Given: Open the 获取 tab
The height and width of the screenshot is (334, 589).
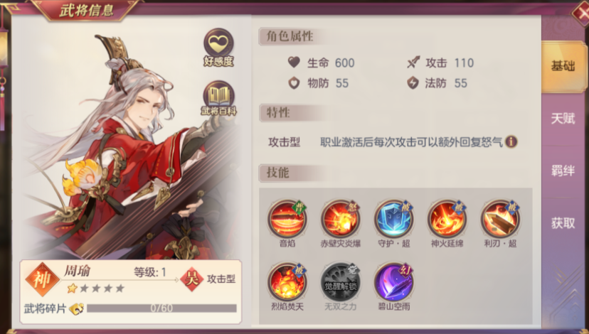Looking at the screenshot, I should coord(563,223).
